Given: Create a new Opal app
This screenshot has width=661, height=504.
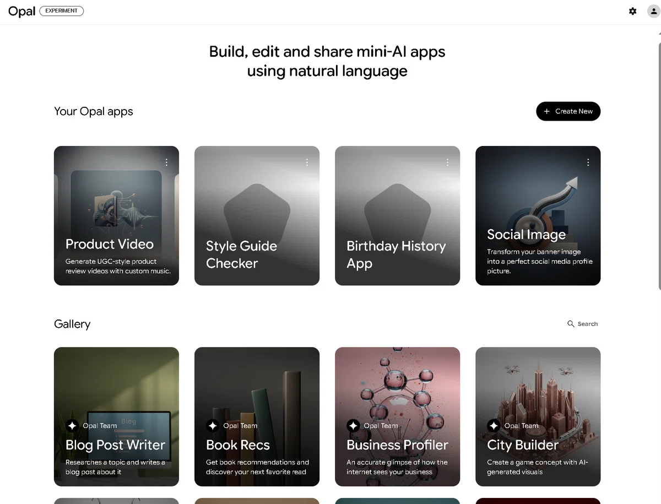Looking at the screenshot, I should tap(568, 111).
